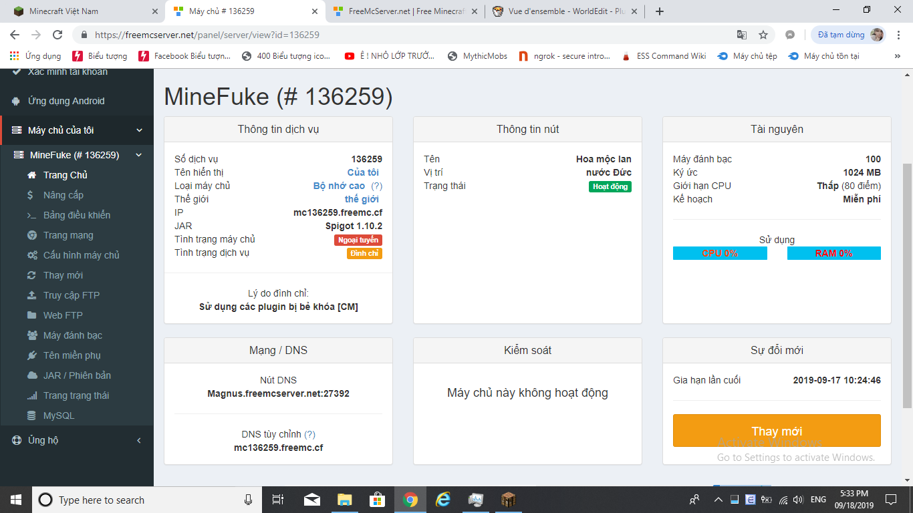The height and width of the screenshot is (513, 913).
Task: Click the address bar URL
Action: tap(207, 35)
